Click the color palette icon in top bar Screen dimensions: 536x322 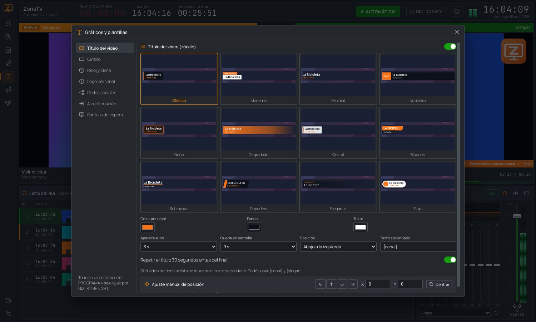point(457,11)
